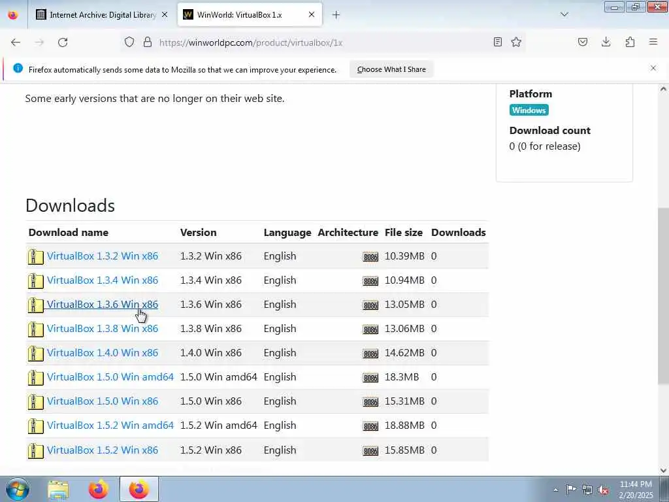Click the Choose What I Share button
Image resolution: width=669 pixels, height=502 pixels.
click(391, 69)
